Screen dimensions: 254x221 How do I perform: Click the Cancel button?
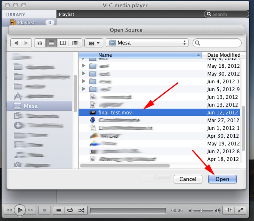click(x=188, y=179)
